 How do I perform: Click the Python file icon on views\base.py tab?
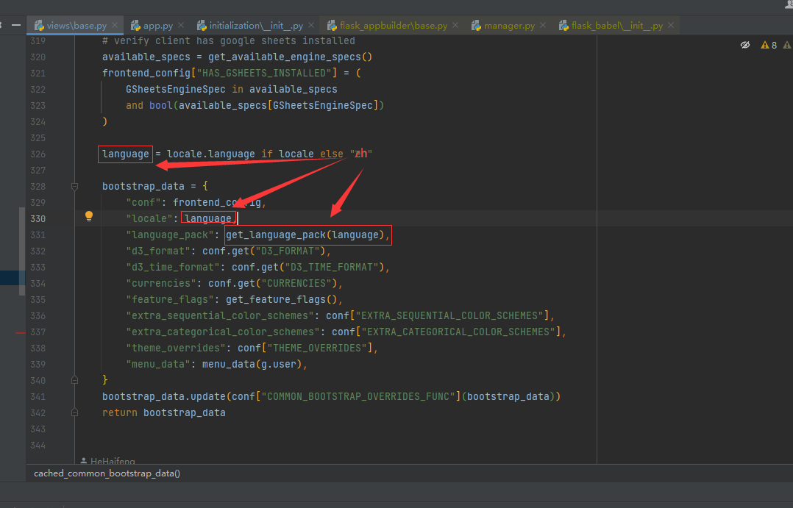pyautogui.click(x=39, y=25)
